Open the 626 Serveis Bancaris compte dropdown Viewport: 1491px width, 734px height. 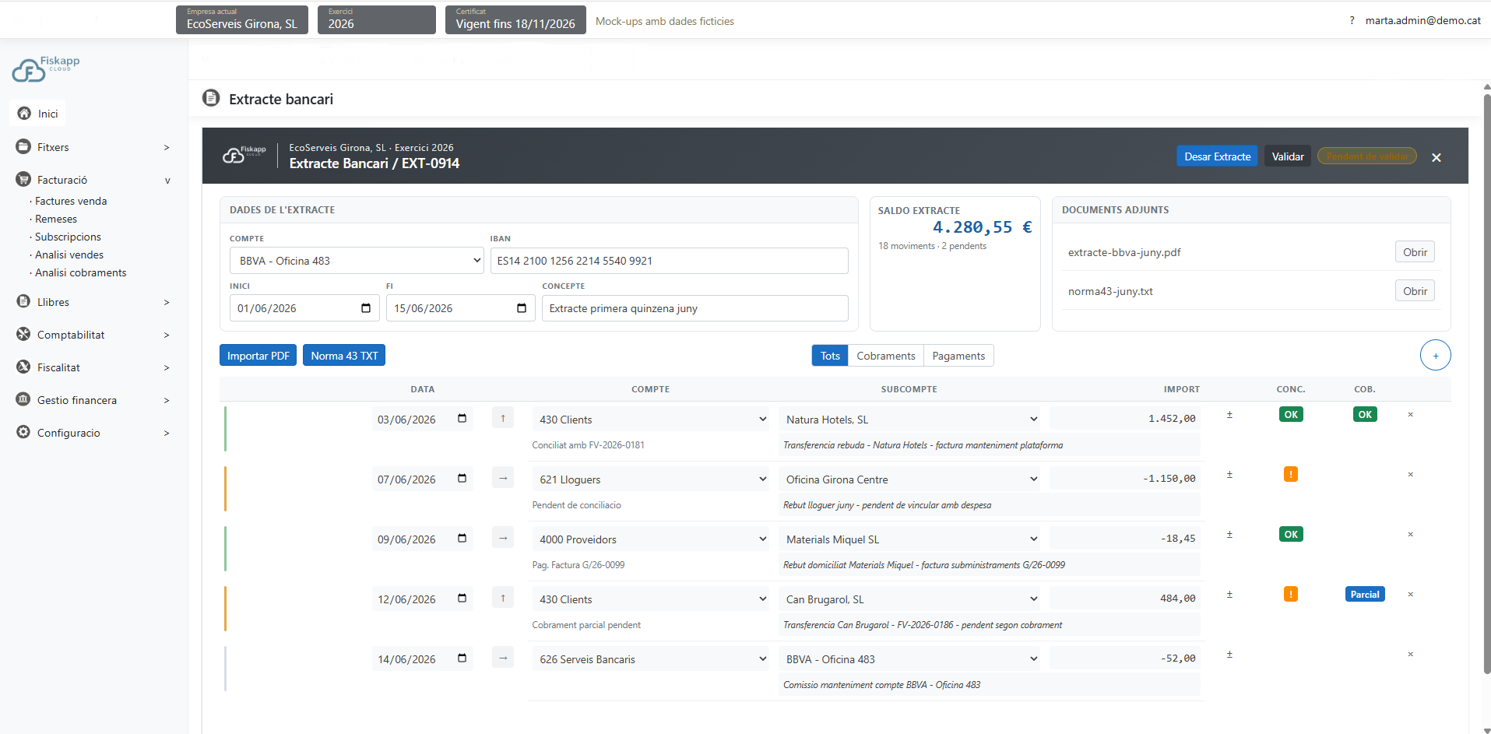click(651, 659)
